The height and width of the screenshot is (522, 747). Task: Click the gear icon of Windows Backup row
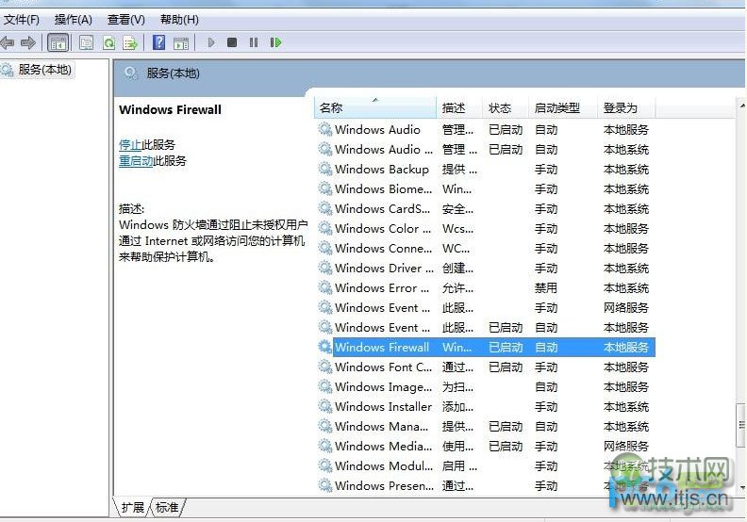pos(324,169)
